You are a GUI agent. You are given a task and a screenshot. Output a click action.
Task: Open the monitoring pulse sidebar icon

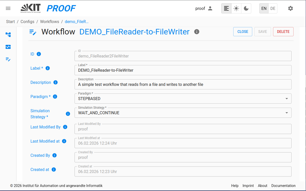(8, 47)
